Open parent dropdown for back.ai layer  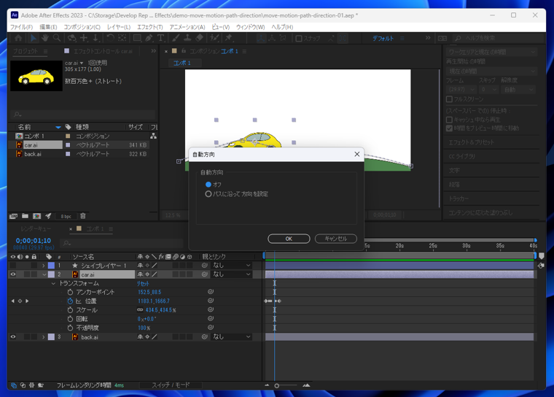[x=231, y=337]
